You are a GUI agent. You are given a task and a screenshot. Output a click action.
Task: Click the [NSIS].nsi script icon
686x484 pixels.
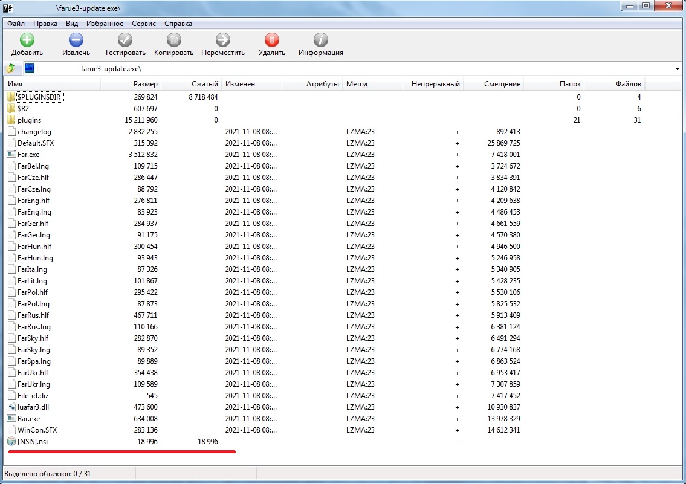click(11, 442)
